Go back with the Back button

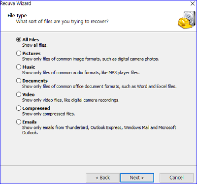coord(102,178)
